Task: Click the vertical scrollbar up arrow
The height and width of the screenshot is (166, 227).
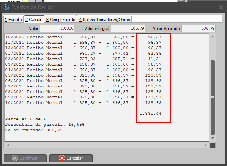Action: tap(212, 37)
